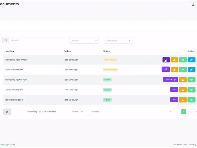Select page 1 in the pagination
Viewport: 197px width, 148px height.
(x=184, y=111)
